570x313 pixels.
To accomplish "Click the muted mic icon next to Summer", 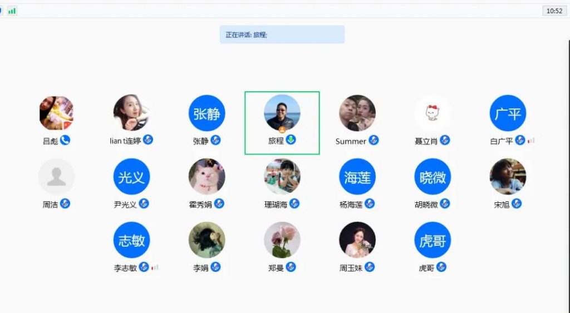I will click(374, 140).
